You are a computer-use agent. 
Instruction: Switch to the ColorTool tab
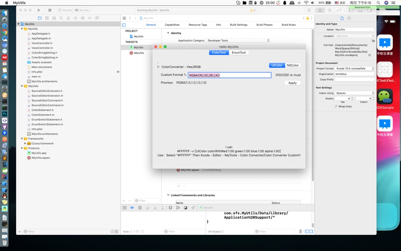click(x=219, y=52)
